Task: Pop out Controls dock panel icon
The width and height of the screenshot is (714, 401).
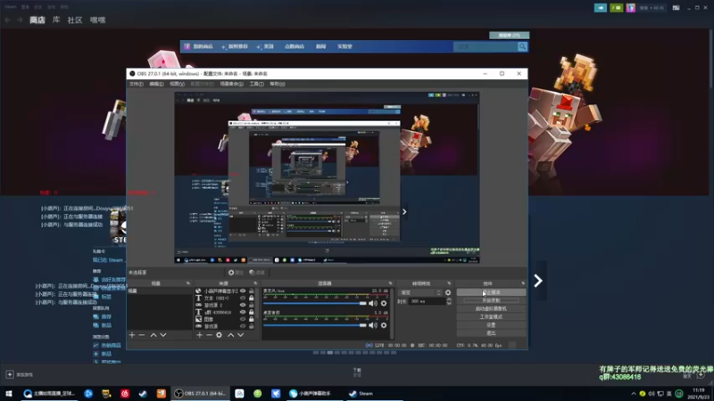Action: point(523,283)
